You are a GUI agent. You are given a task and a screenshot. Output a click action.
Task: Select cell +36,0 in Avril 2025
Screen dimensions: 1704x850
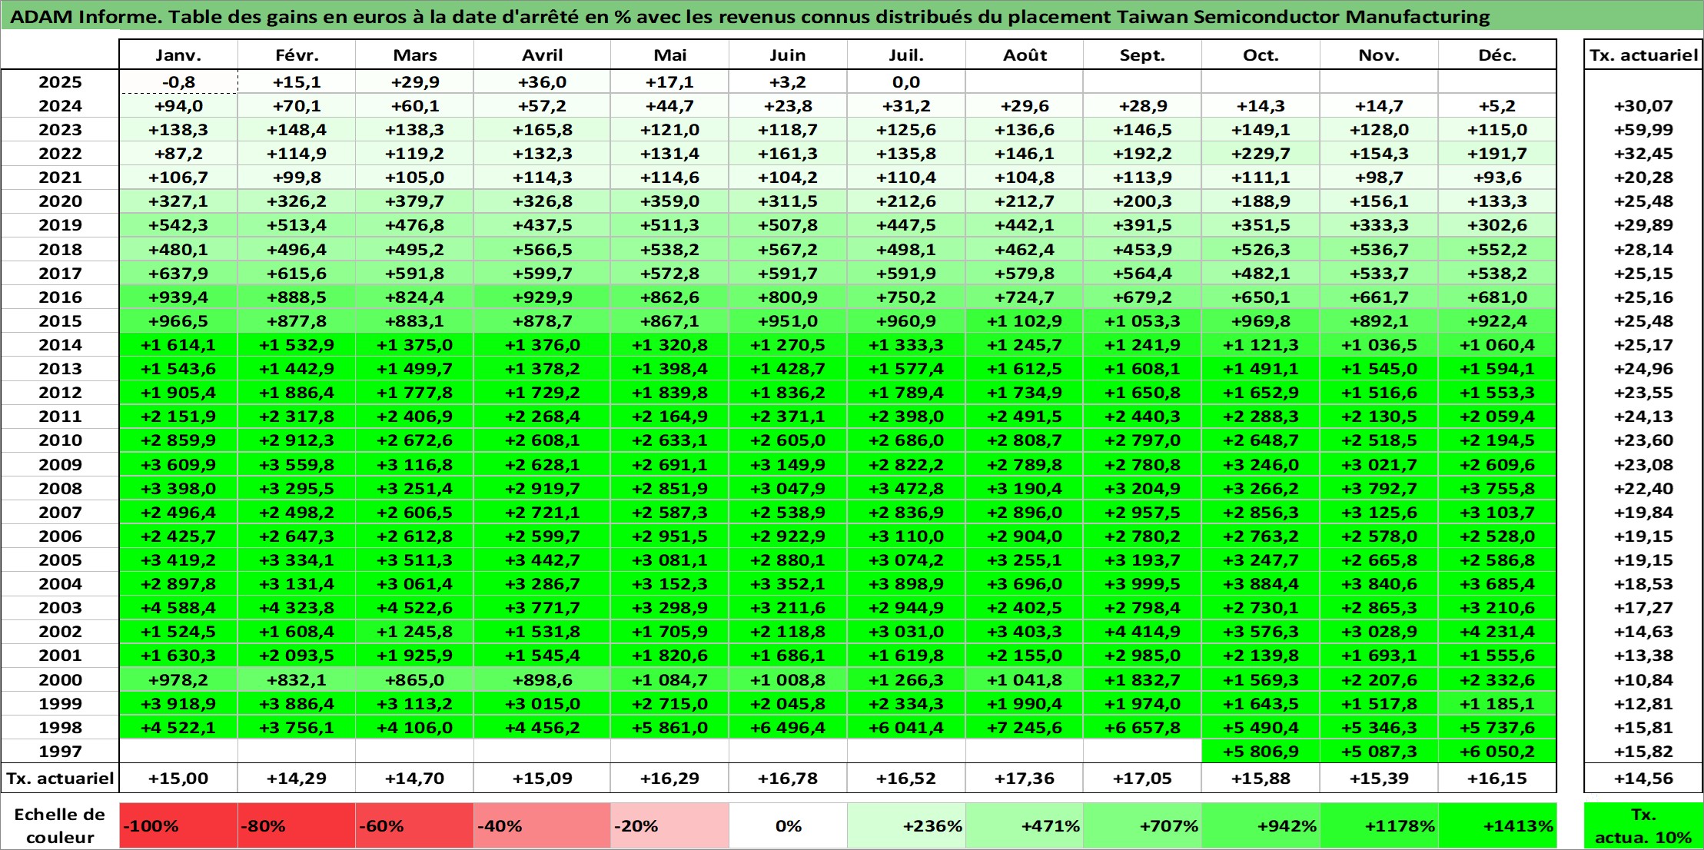[x=543, y=82]
